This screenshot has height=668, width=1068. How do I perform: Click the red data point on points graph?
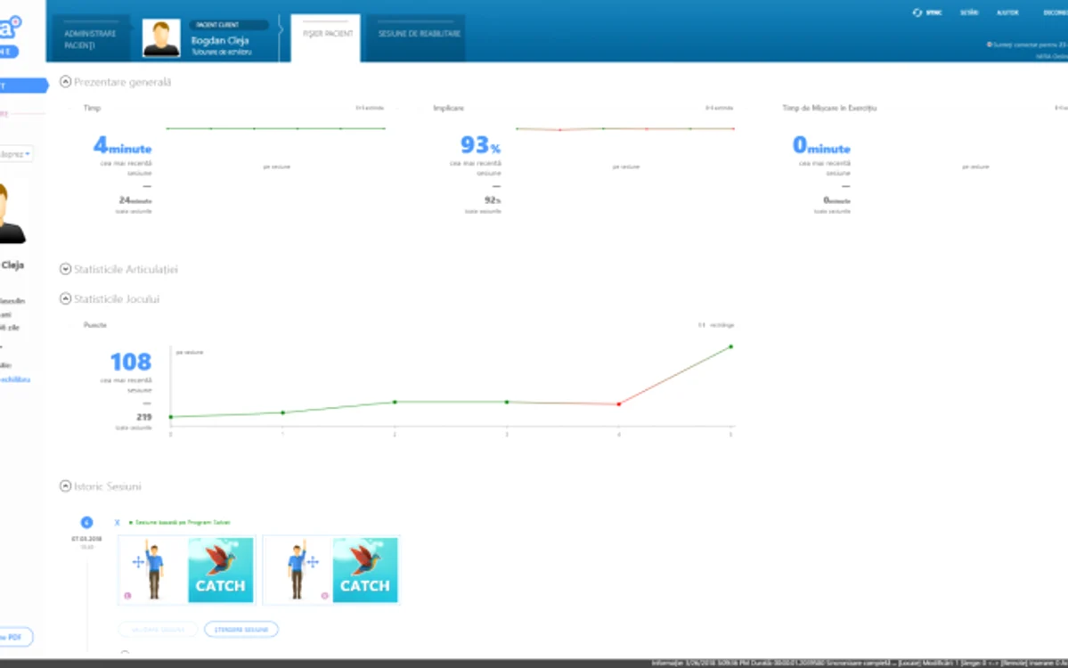618,403
